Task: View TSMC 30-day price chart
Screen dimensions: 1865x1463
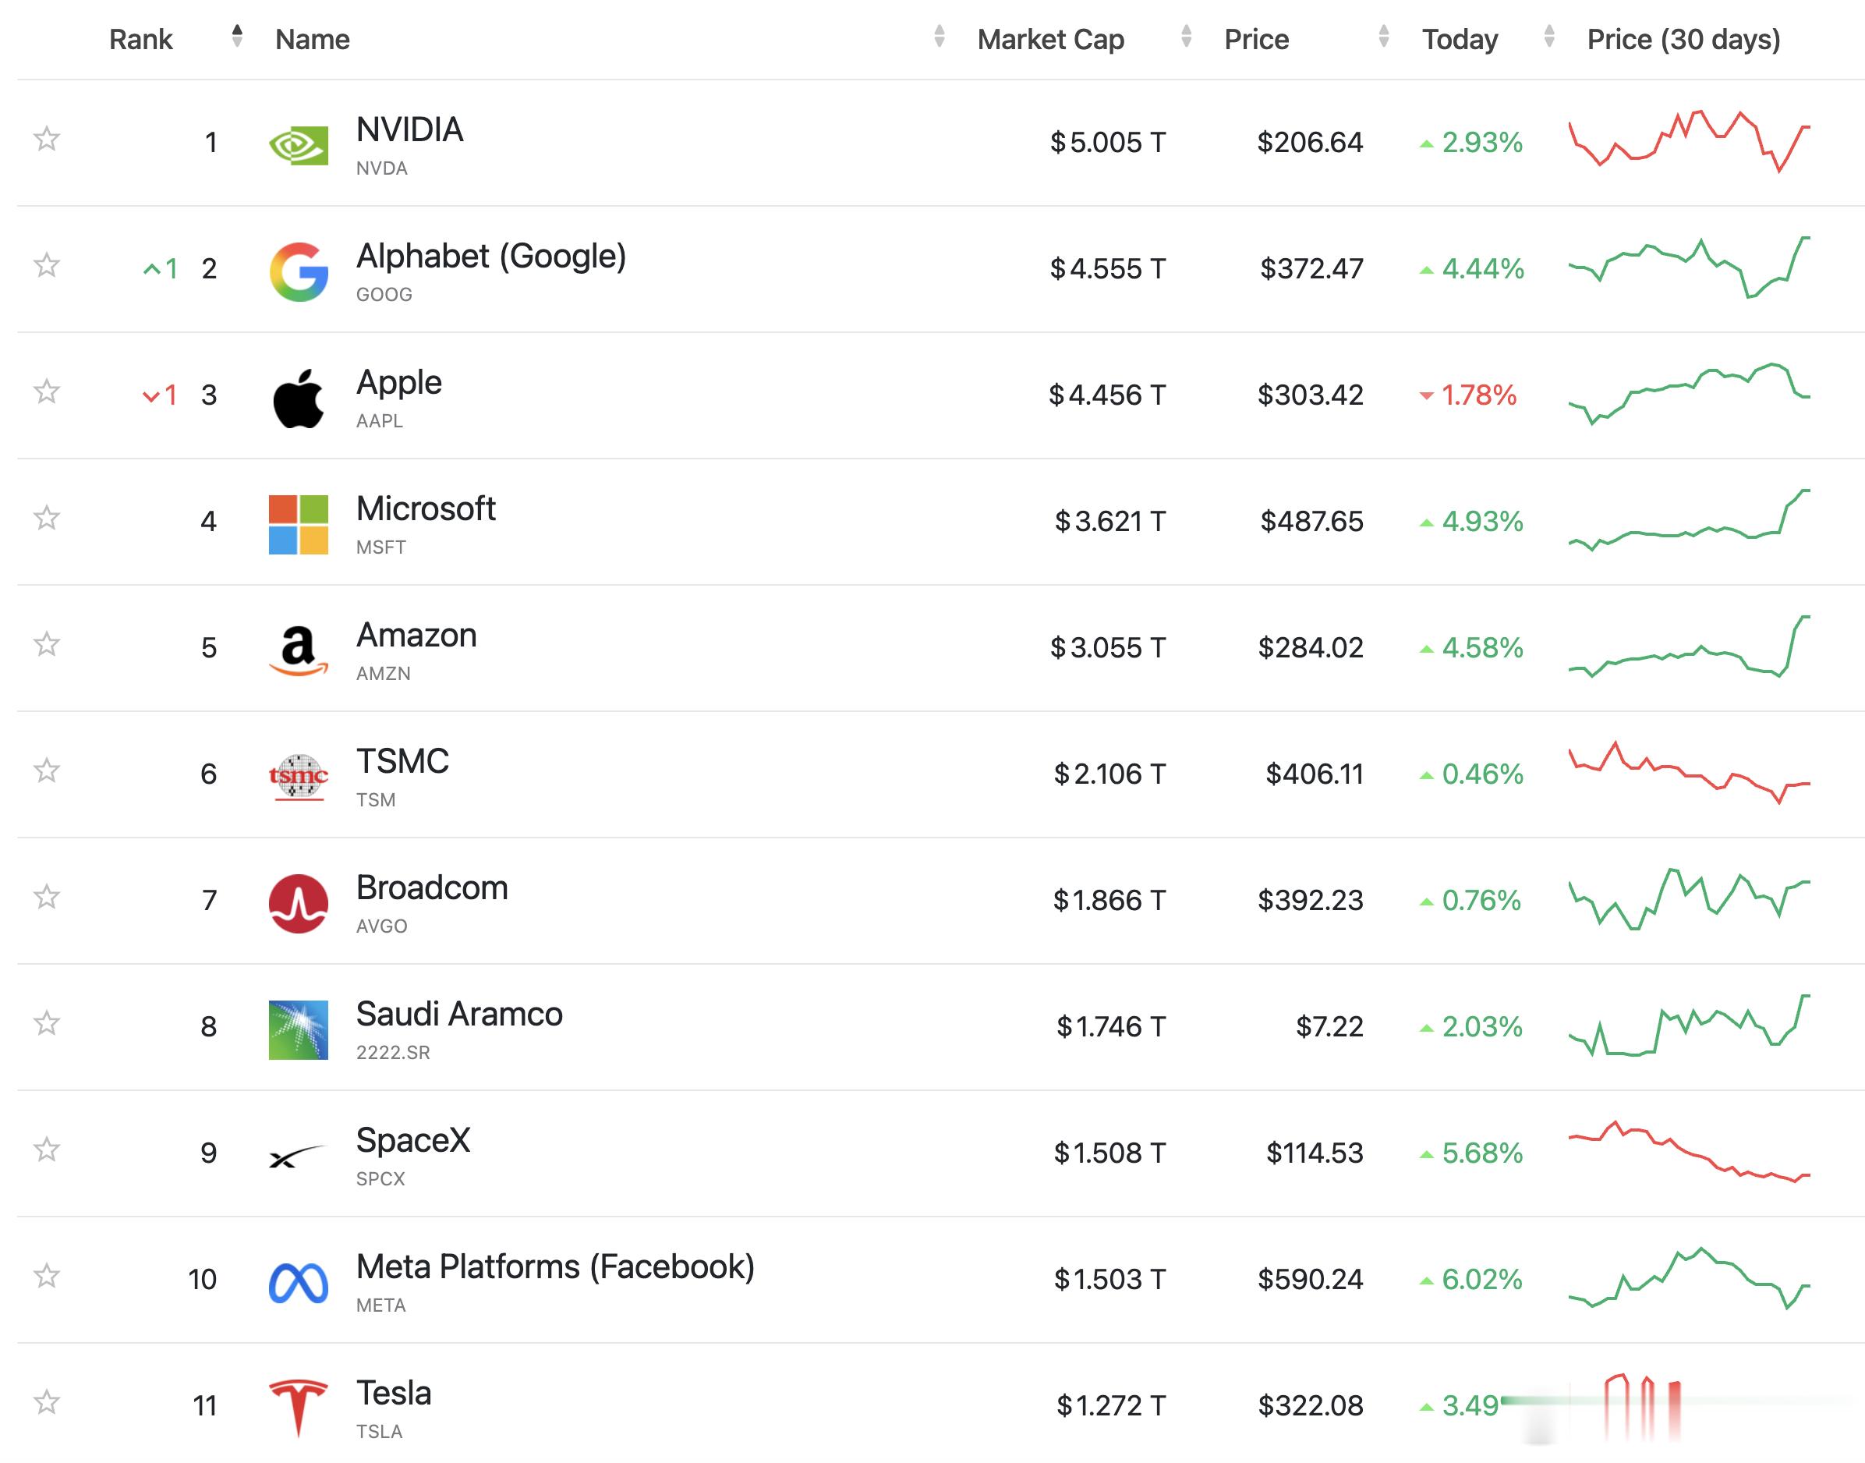Action: (1689, 773)
